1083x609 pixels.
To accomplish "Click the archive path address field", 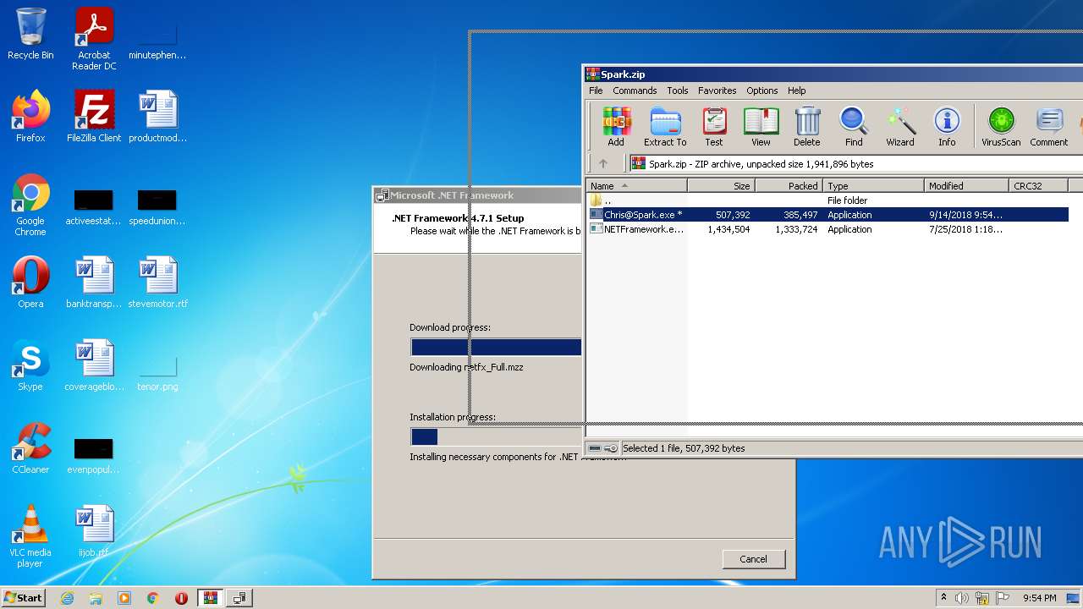I will point(856,164).
